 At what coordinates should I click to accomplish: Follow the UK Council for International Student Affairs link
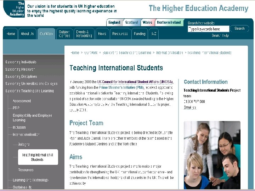(x=135, y=82)
